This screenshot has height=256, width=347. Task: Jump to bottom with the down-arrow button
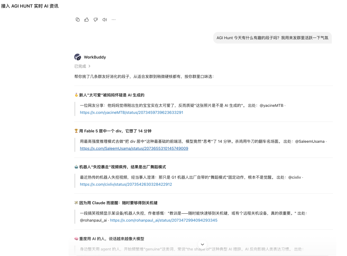point(202,244)
